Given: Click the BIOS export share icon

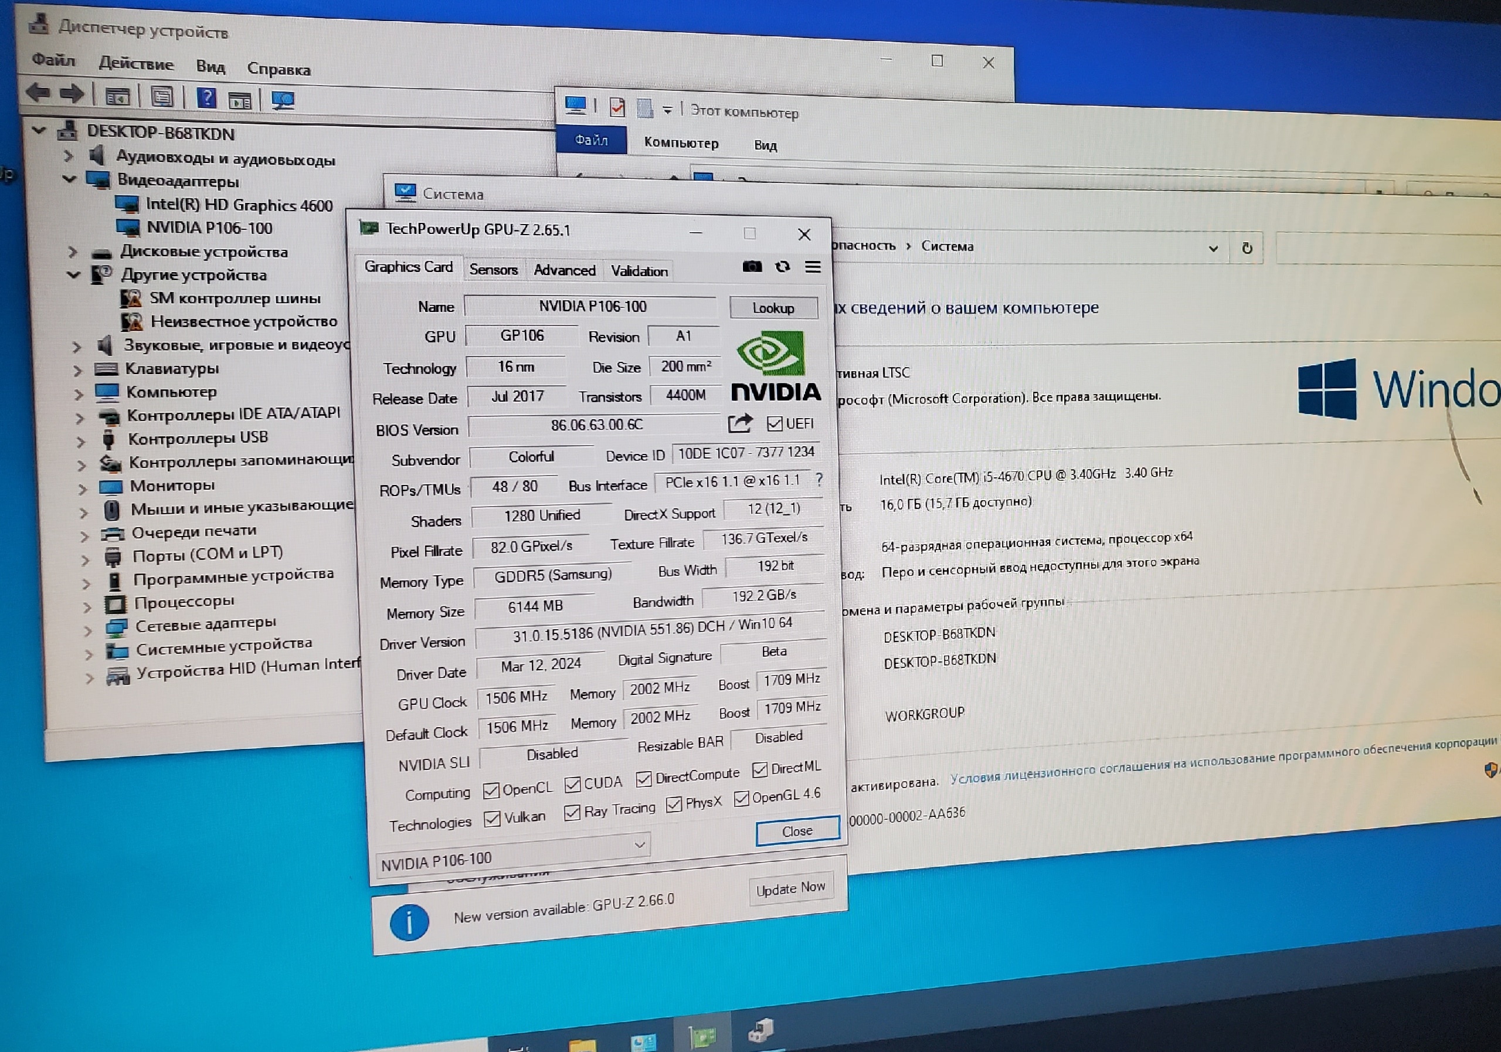Looking at the screenshot, I should tap(740, 424).
